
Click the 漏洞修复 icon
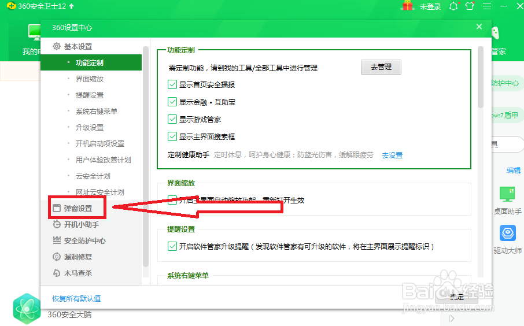click(x=57, y=257)
